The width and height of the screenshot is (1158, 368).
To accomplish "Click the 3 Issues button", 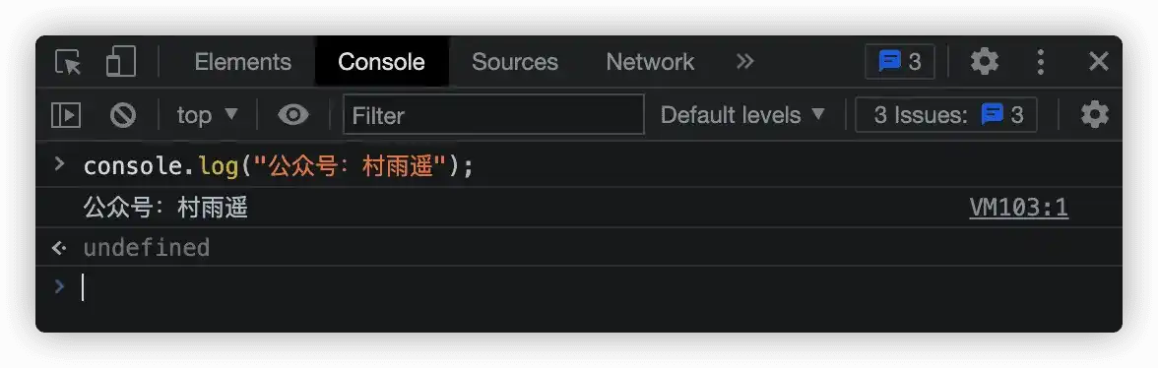I will (x=946, y=115).
